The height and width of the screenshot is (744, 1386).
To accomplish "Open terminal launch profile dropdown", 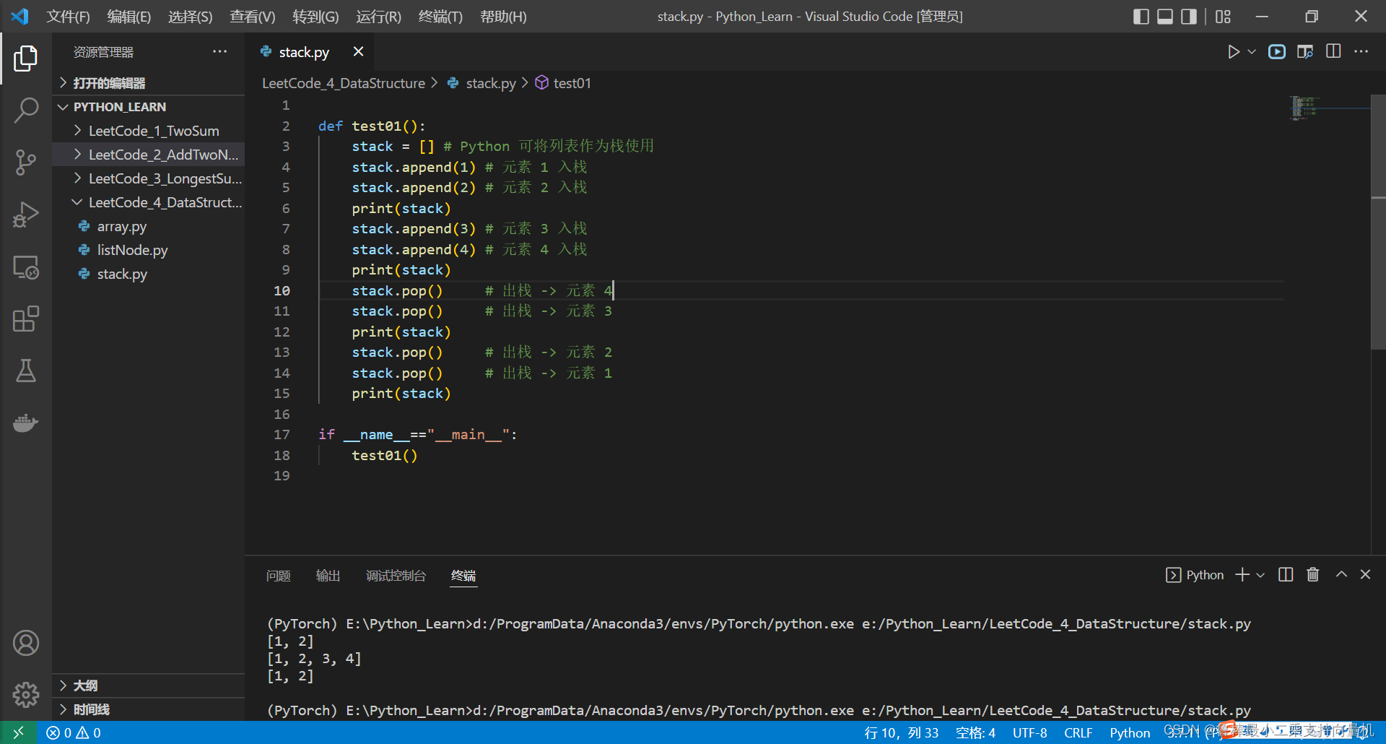I will click(x=1260, y=575).
